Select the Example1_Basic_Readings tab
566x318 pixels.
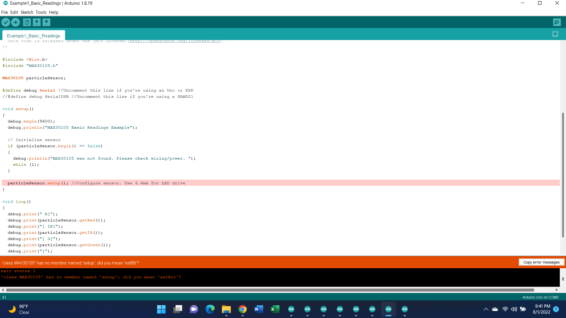tap(34, 36)
